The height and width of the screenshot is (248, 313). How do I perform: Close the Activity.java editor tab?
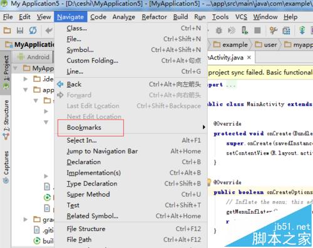click(249, 57)
